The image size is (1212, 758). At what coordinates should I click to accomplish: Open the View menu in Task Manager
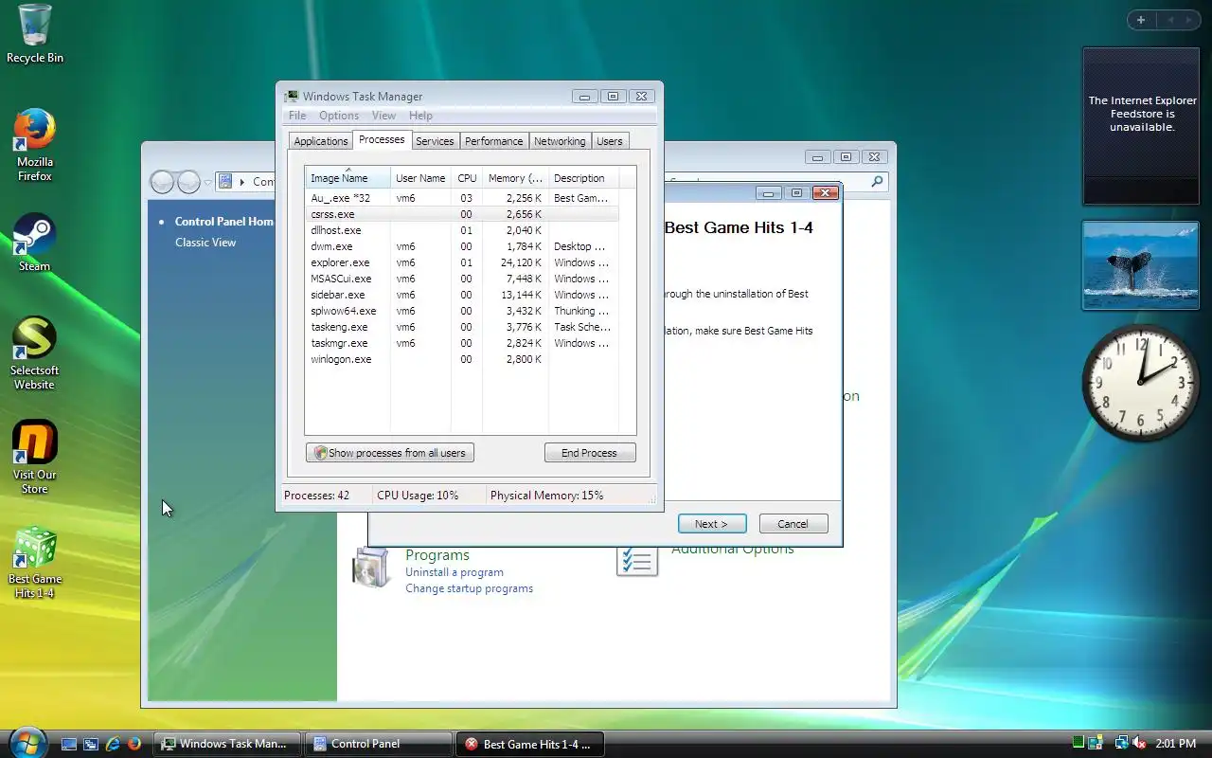[x=383, y=116]
